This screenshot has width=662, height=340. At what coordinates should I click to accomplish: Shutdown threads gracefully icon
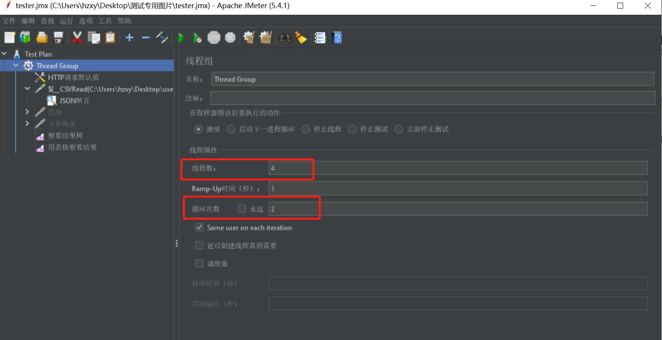(x=230, y=38)
